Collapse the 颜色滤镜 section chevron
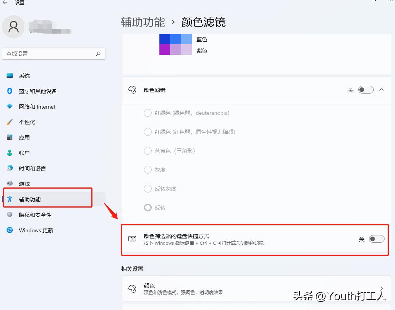Screen dimensions: 395x310 pos(381,89)
